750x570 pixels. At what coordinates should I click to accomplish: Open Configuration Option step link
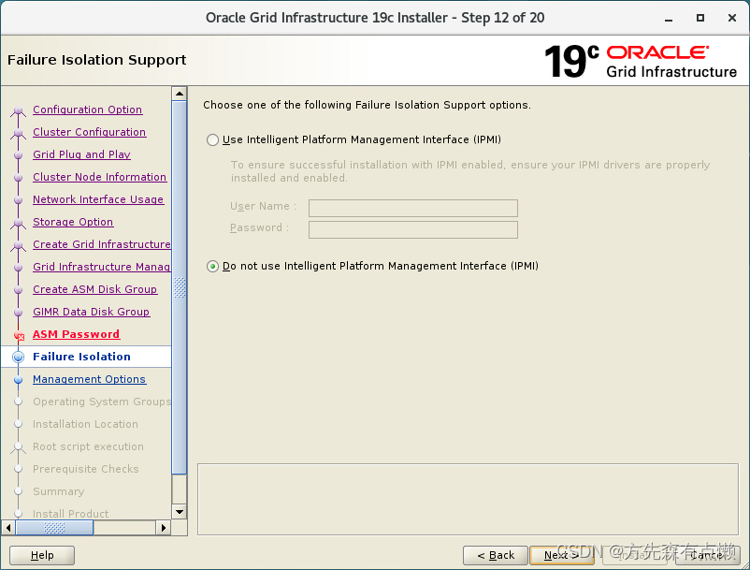pos(87,110)
